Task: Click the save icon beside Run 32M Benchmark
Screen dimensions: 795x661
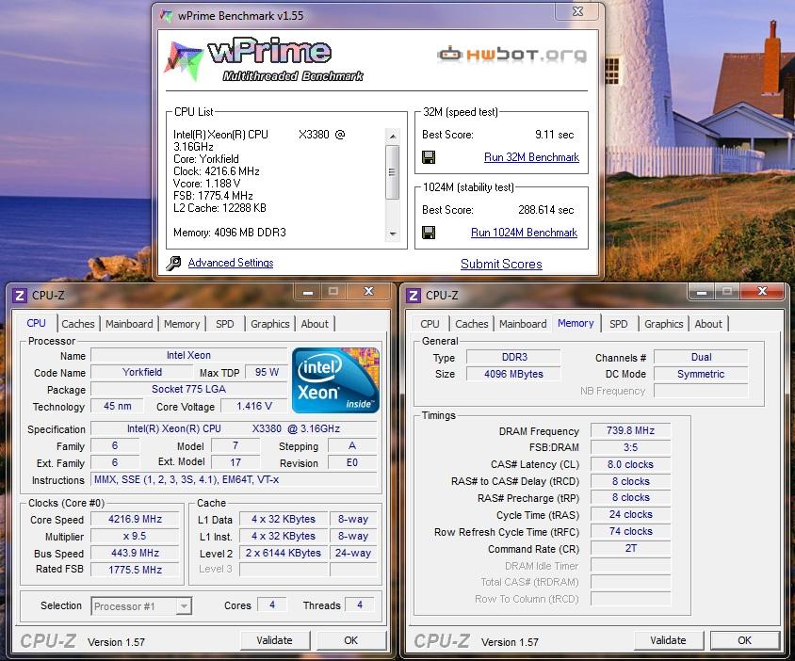Action: click(429, 157)
